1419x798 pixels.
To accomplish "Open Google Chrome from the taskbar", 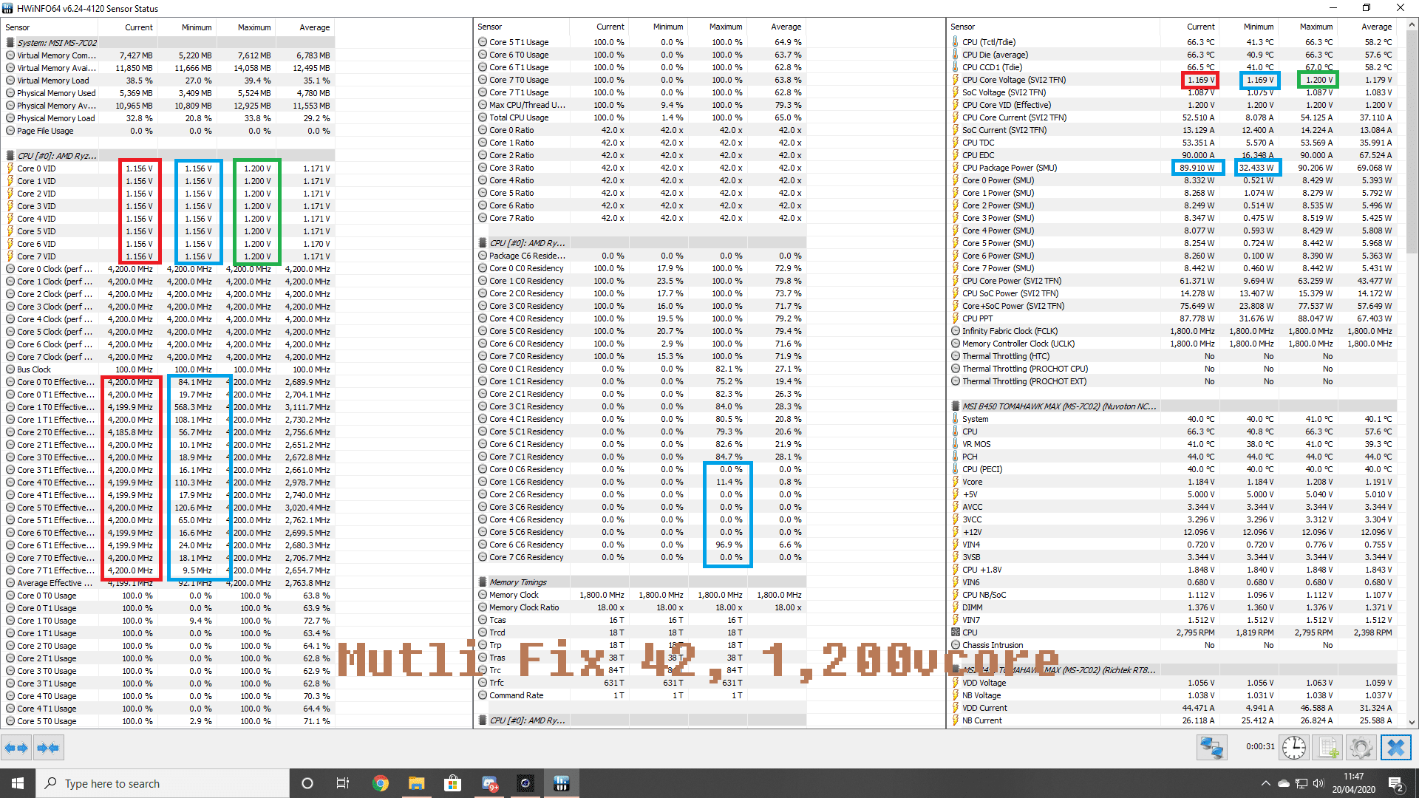I will [x=381, y=783].
